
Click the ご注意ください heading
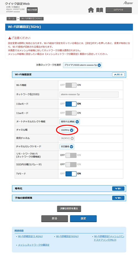tap(21, 38)
